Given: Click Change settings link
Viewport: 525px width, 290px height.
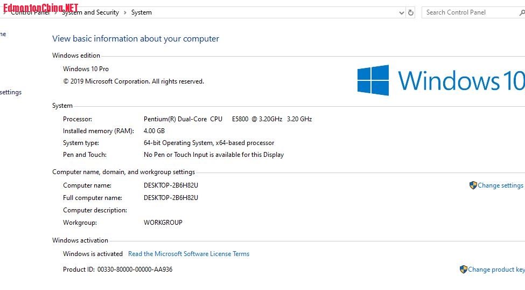Looking at the screenshot, I should tap(500, 185).
